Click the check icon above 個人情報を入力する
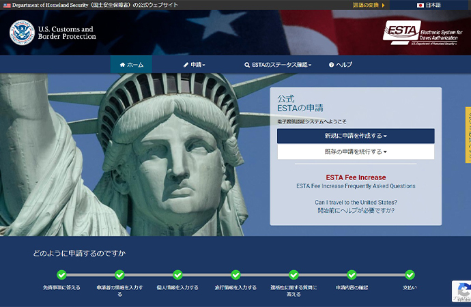This screenshot has width=471, height=307. pos(177,274)
